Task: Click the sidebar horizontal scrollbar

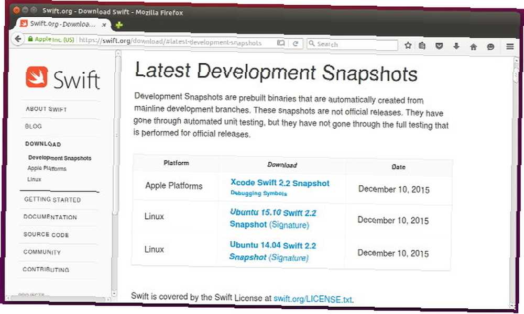Action: click(x=59, y=298)
